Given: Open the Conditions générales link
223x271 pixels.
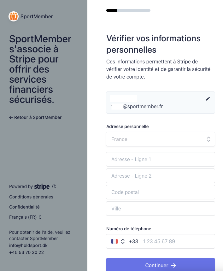Looking at the screenshot, I should 31,197.
